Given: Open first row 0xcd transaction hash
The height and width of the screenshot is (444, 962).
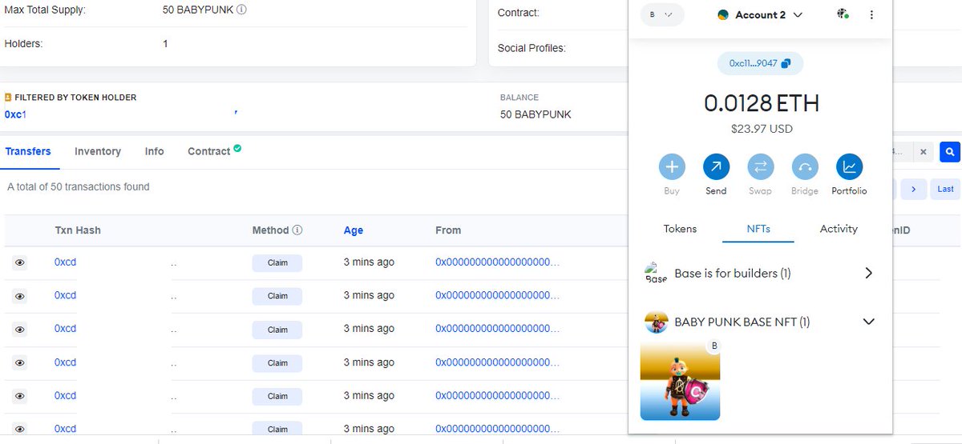Looking at the screenshot, I should click(65, 262).
